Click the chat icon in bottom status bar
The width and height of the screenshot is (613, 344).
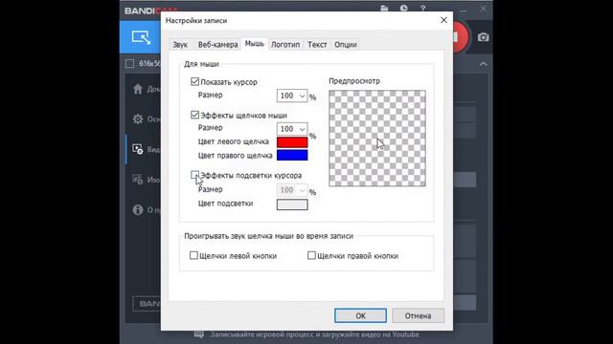pos(199,334)
